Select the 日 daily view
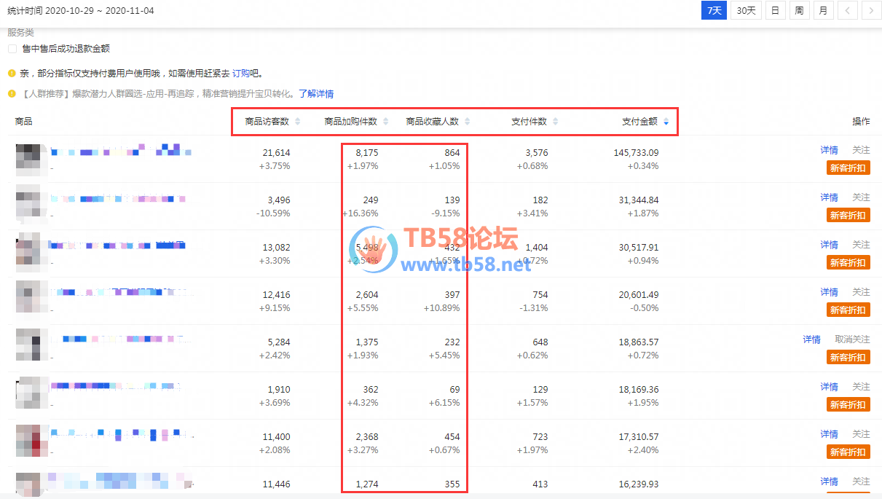882x499 pixels. (775, 11)
